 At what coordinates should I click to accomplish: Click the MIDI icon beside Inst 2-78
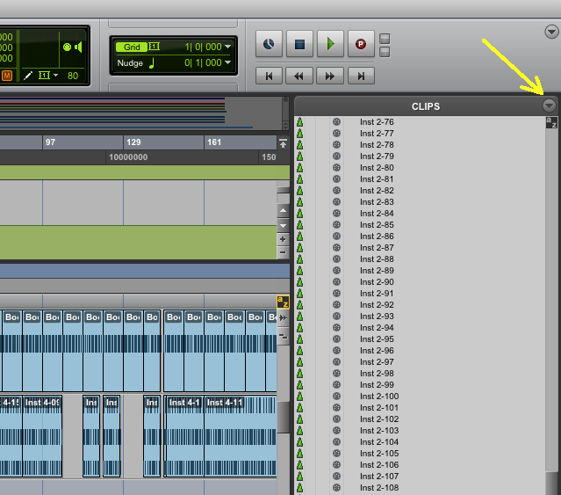point(336,145)
